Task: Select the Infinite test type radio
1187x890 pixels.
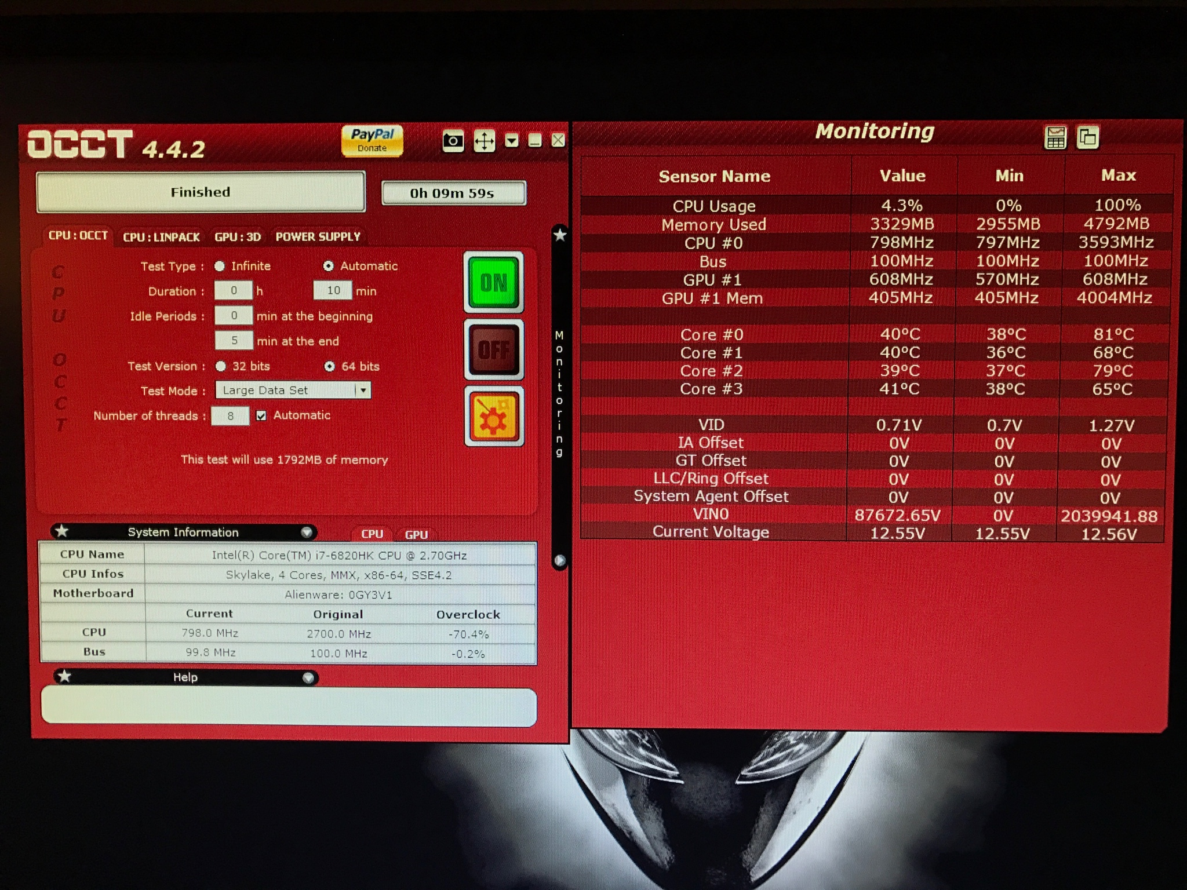Action: (x=220, y=266)
